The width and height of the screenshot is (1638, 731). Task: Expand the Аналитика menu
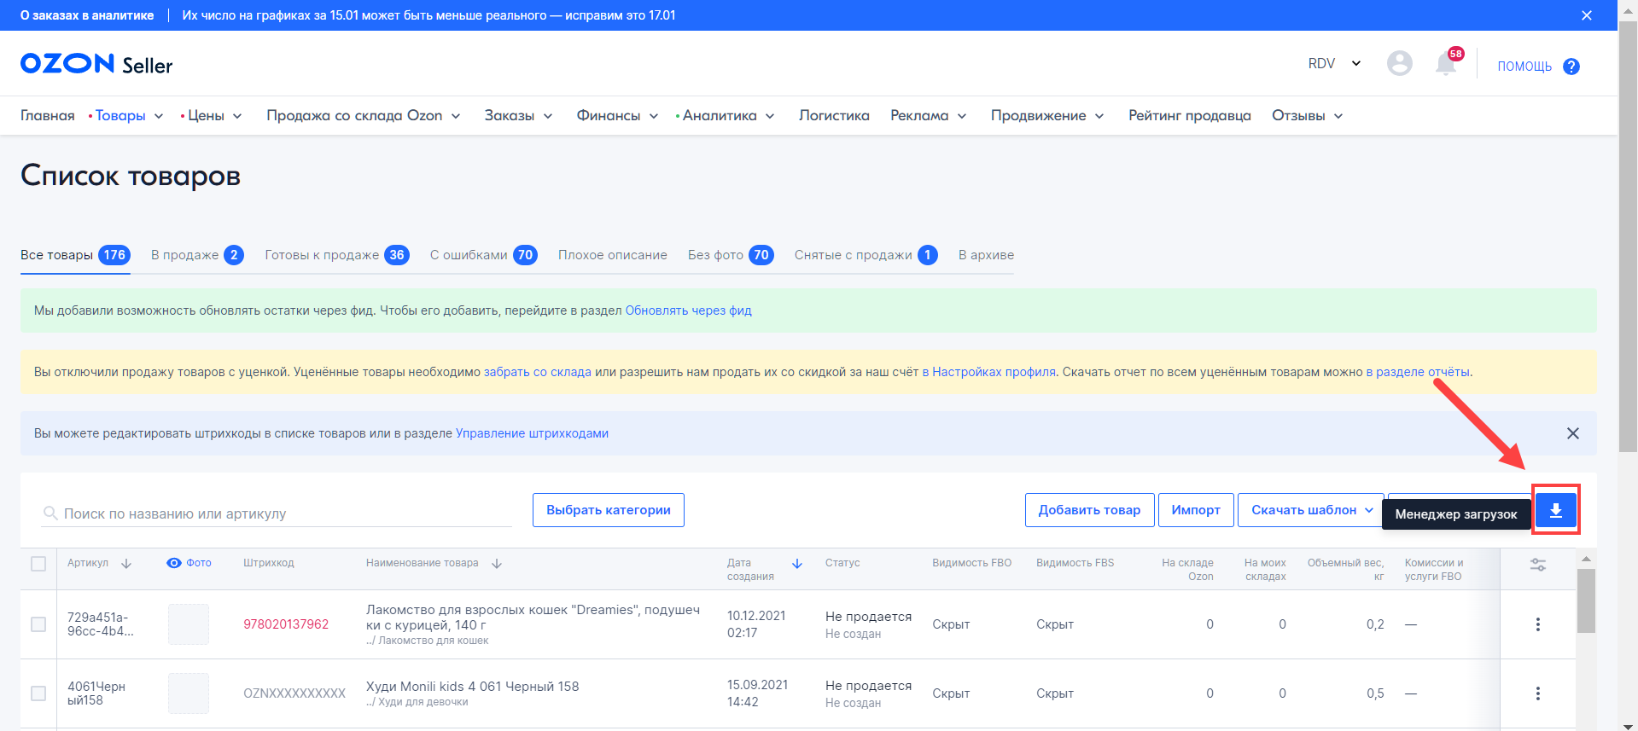(726, 116)
